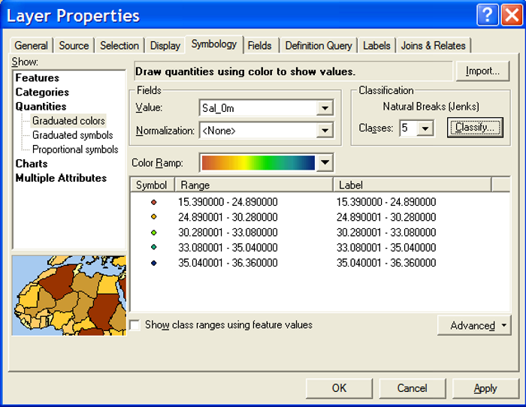Click the Help question mark icon
Viewport: 526px width, 407px height.
(487, 16)
